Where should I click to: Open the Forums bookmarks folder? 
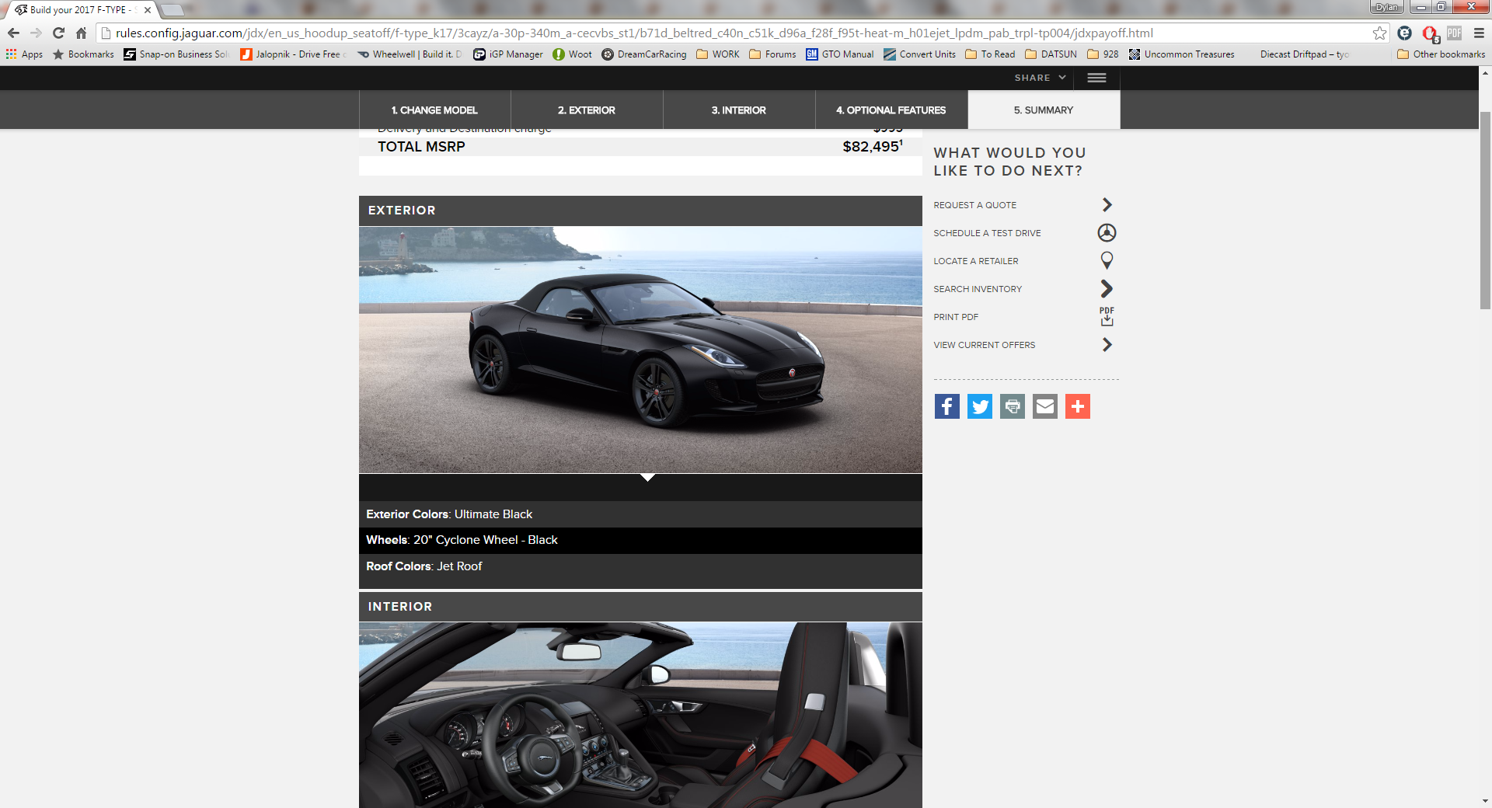[x=772, y=54]
